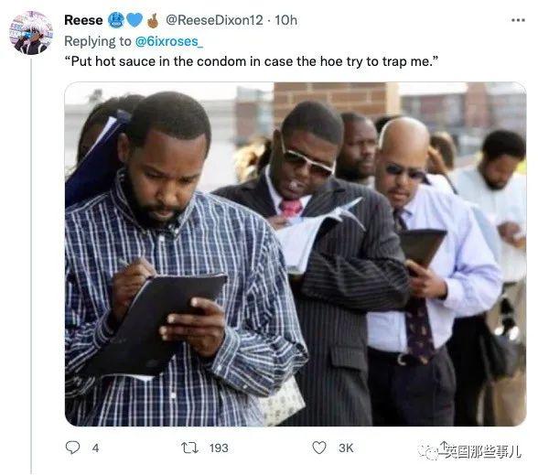Viewport: 538px width, 475px height.
Task: Open the @6ixroses_ mention link
Action: click(x=169, y=41)
